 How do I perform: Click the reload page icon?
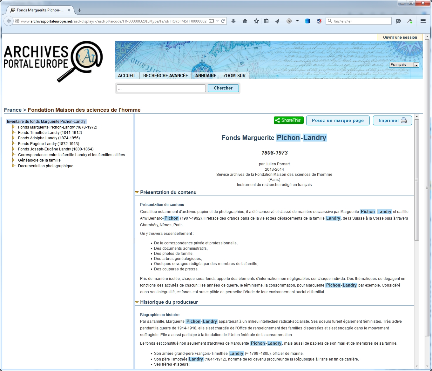(x=223, y=21)
